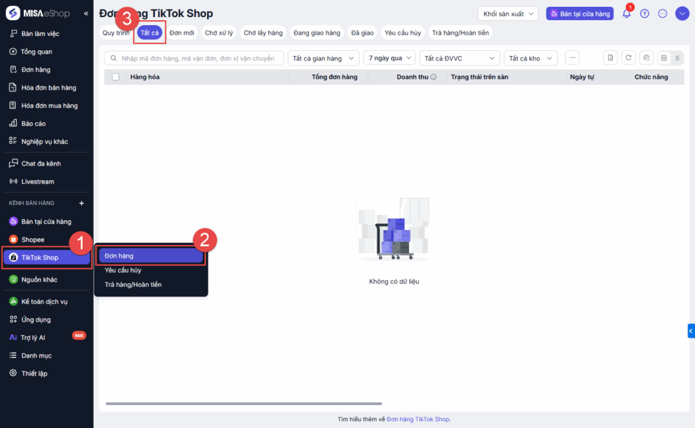Collapse the sidebar with the double-chevron icon
Viewport: 695px width, 428px height.
(86, 14)
